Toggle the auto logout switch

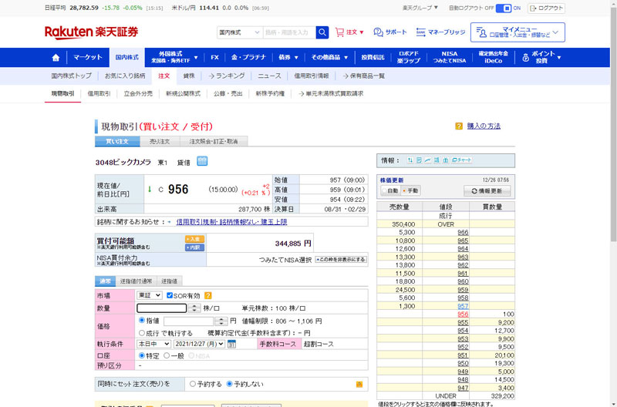click(503, 8)
